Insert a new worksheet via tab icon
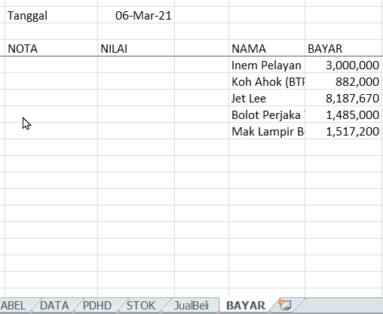The height and width of the screenshot is (314, 383). click(x=285, y=305)
